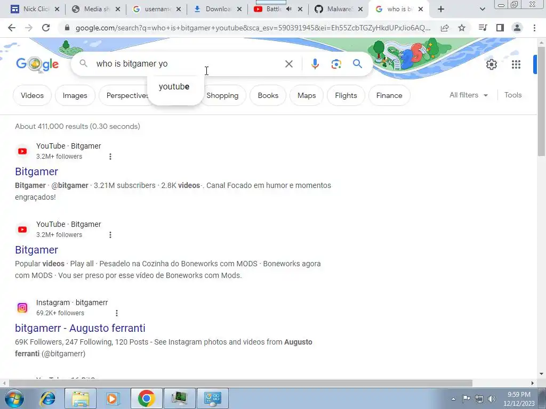
Task: Open Chrome side panel
Action: tap(500, 28)
